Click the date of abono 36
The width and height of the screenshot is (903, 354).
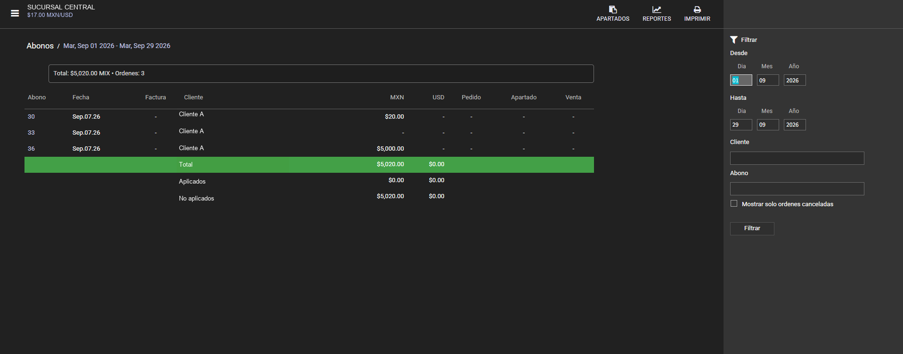coord(86,149)
